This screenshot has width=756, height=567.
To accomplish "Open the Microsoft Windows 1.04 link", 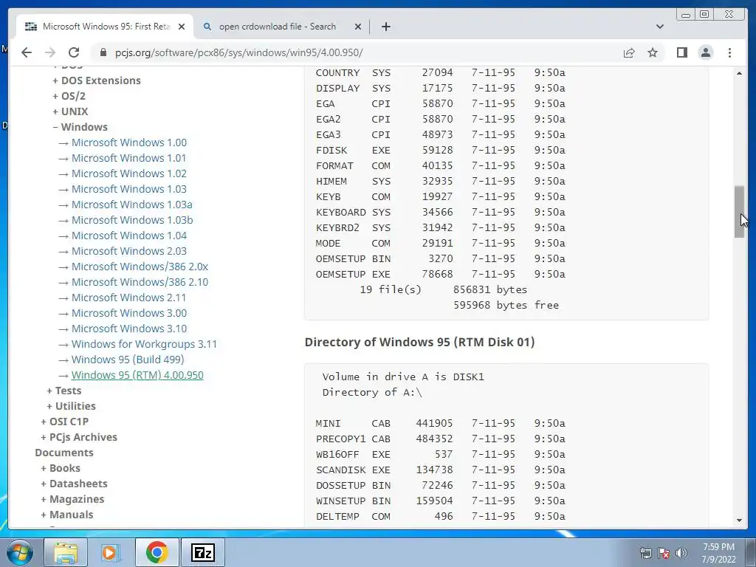I will 129,236.
